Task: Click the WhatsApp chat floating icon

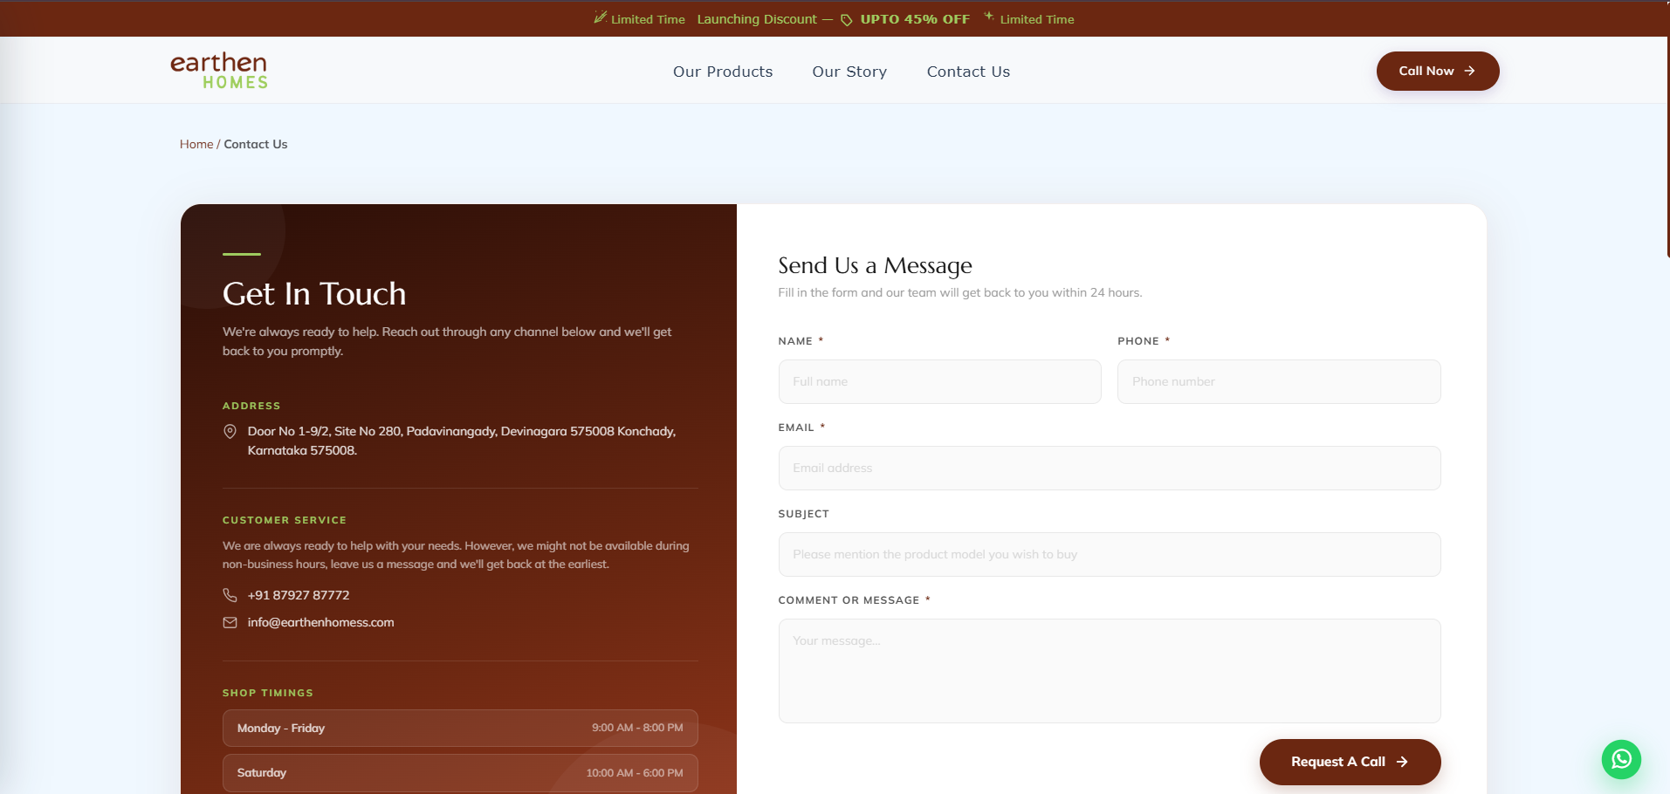Action: click(x=1621, y=759)
